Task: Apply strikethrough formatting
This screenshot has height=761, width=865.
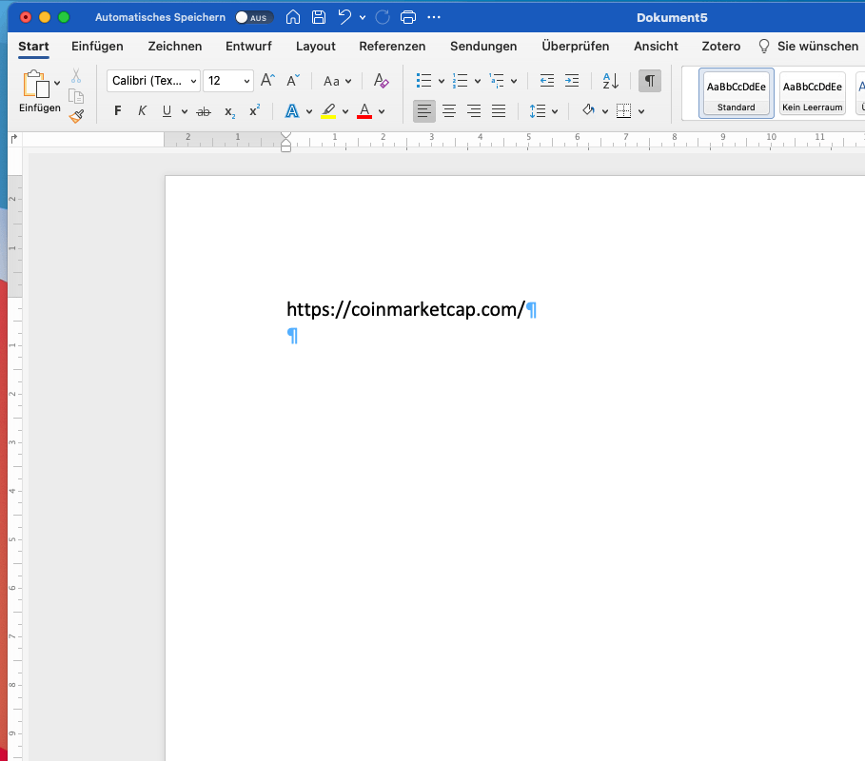Action: (x=204, y=111)
